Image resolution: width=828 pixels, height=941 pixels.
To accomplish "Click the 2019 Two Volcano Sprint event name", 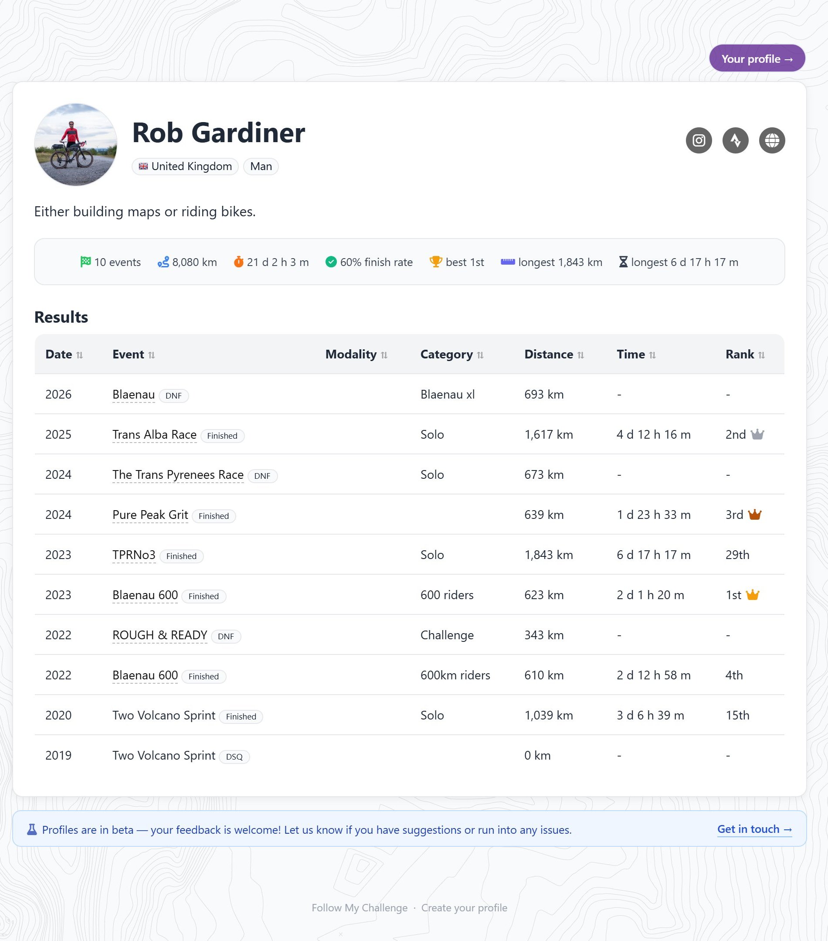I will point(164,756).
